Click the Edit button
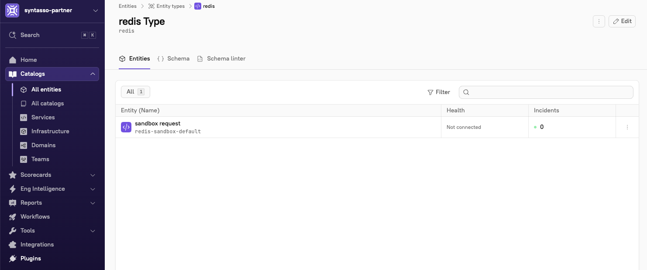Screen dimensions: 647x270 [x=622, y=21]
